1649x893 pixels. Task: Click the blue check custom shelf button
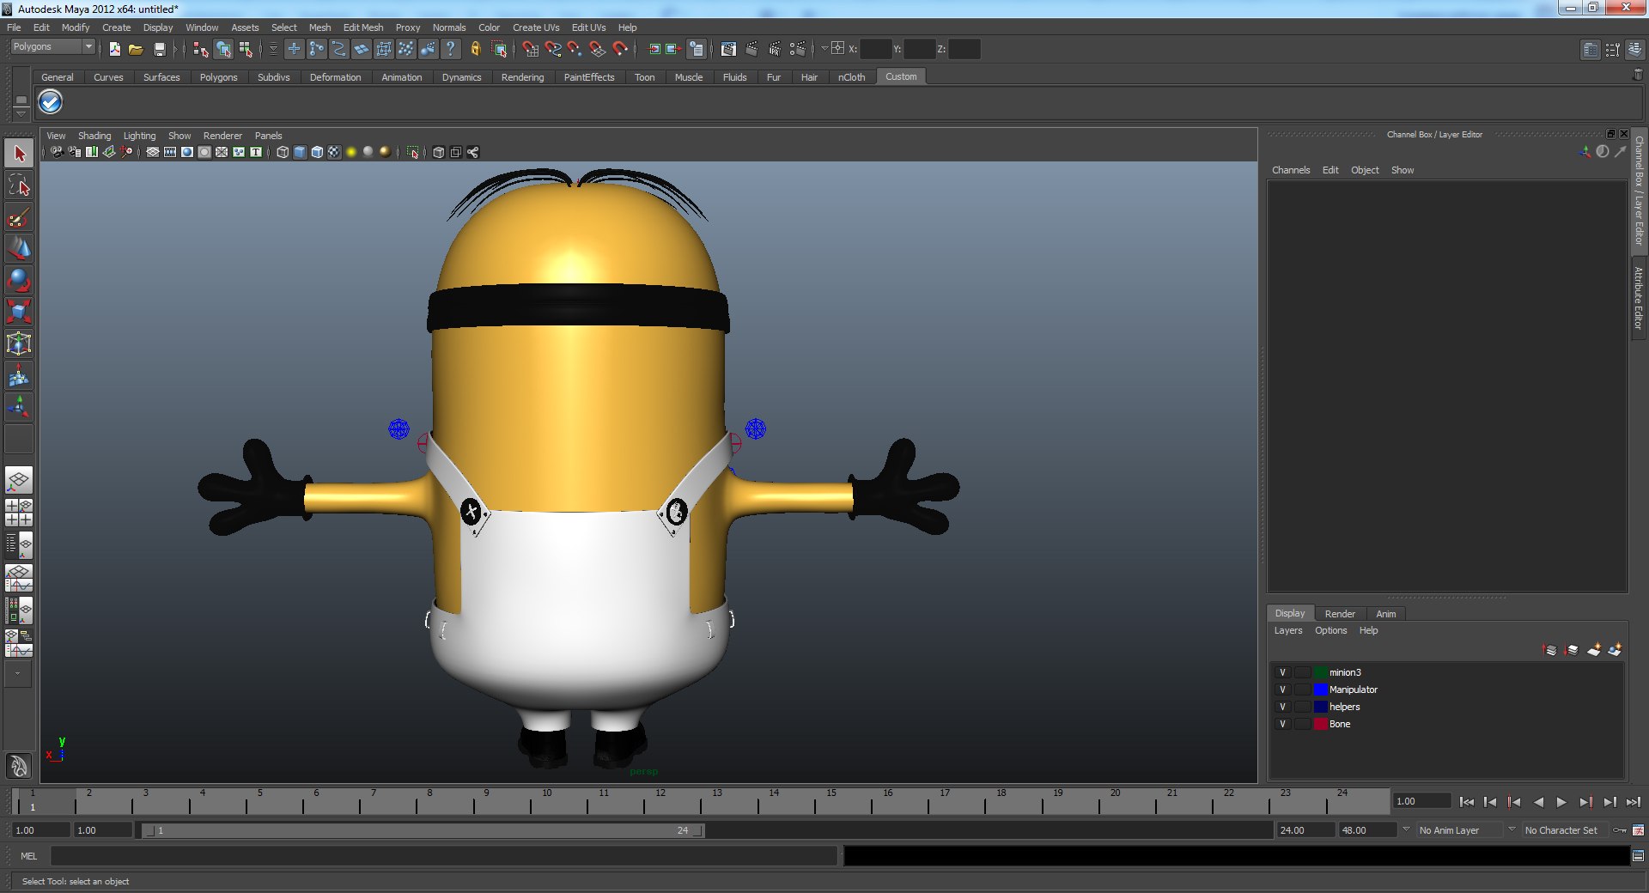point(51,102)
